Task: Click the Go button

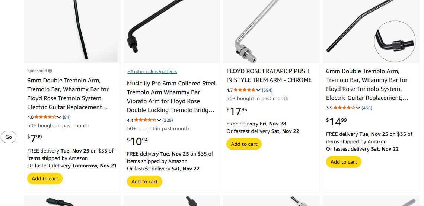Action: point(9,137)
